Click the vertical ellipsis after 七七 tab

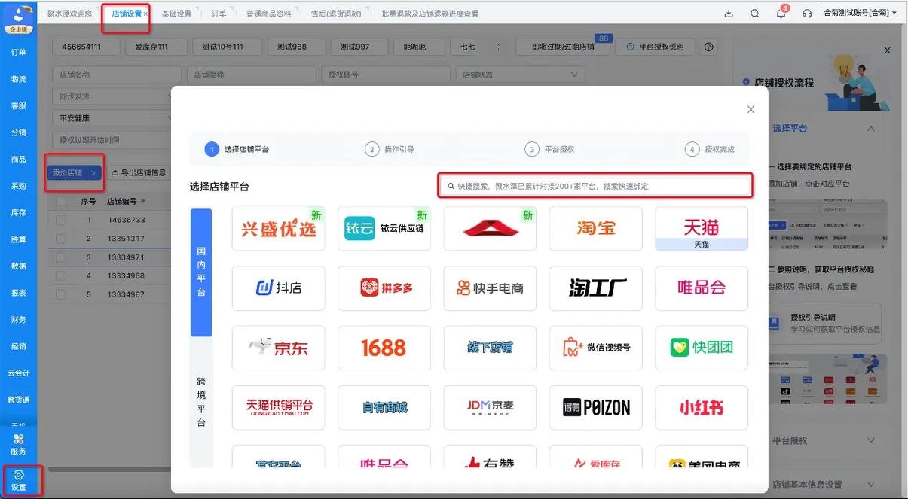pyautogui.click(x=498, y=47)
